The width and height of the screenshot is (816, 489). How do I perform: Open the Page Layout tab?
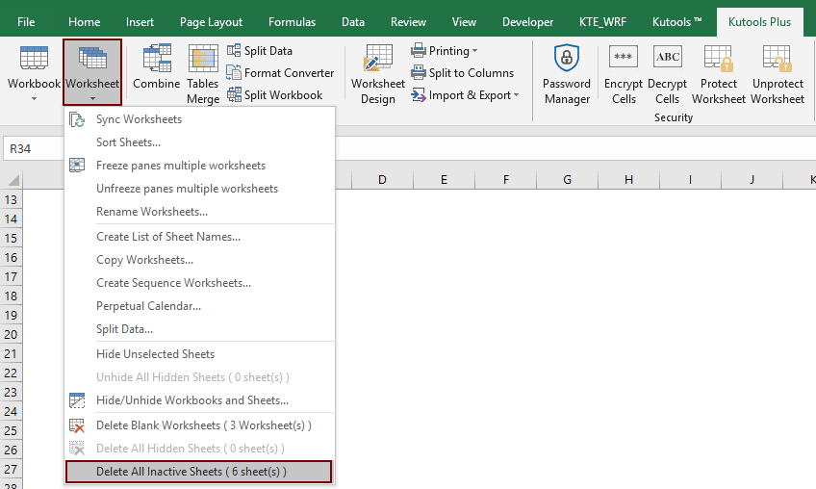(x=211, y=22)
